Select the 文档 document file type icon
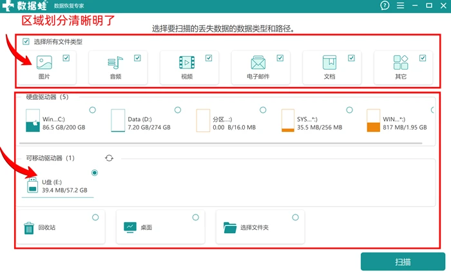The width and height of the screenshot is (451, 275). click(329, 62)
